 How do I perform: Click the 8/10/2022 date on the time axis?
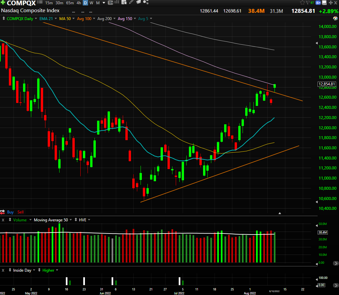coord(274,291)
